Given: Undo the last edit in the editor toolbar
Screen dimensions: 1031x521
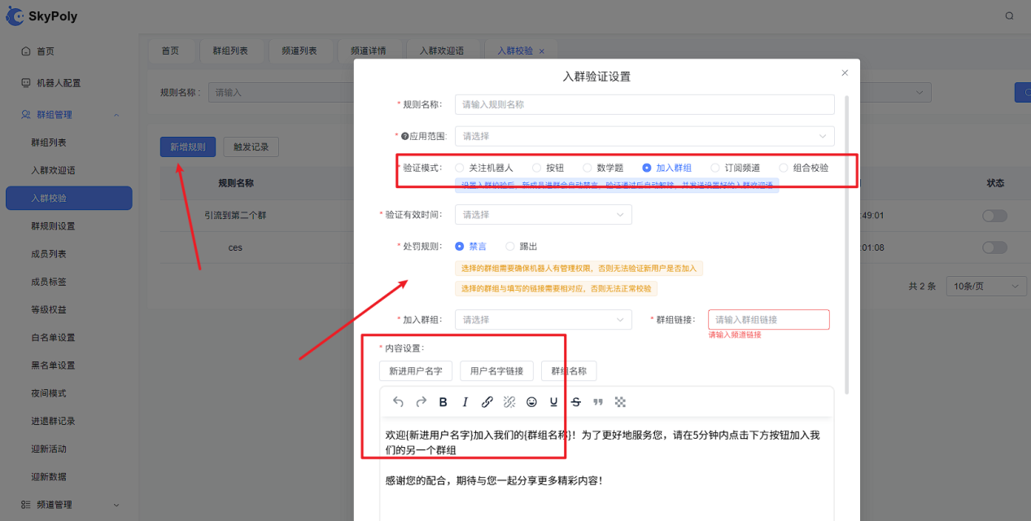Looking at the screenshot, I should (x=398, y=401).
